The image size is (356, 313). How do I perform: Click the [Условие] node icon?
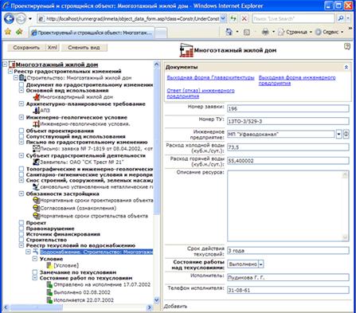pos(49,265)
